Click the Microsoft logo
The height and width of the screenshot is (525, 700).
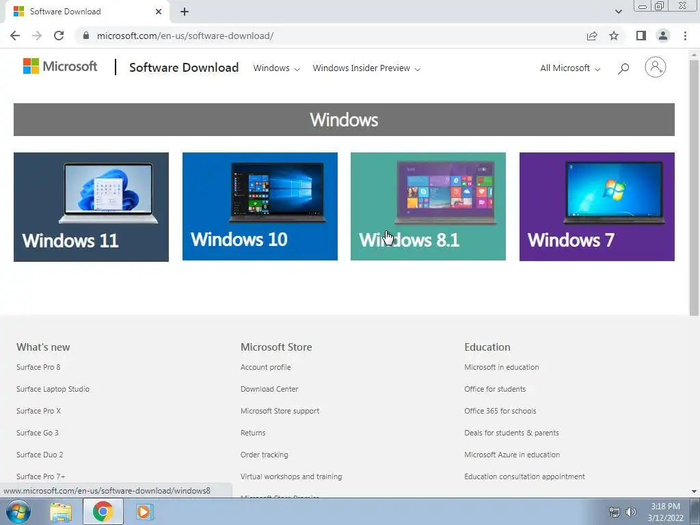[x=60, y=66]
